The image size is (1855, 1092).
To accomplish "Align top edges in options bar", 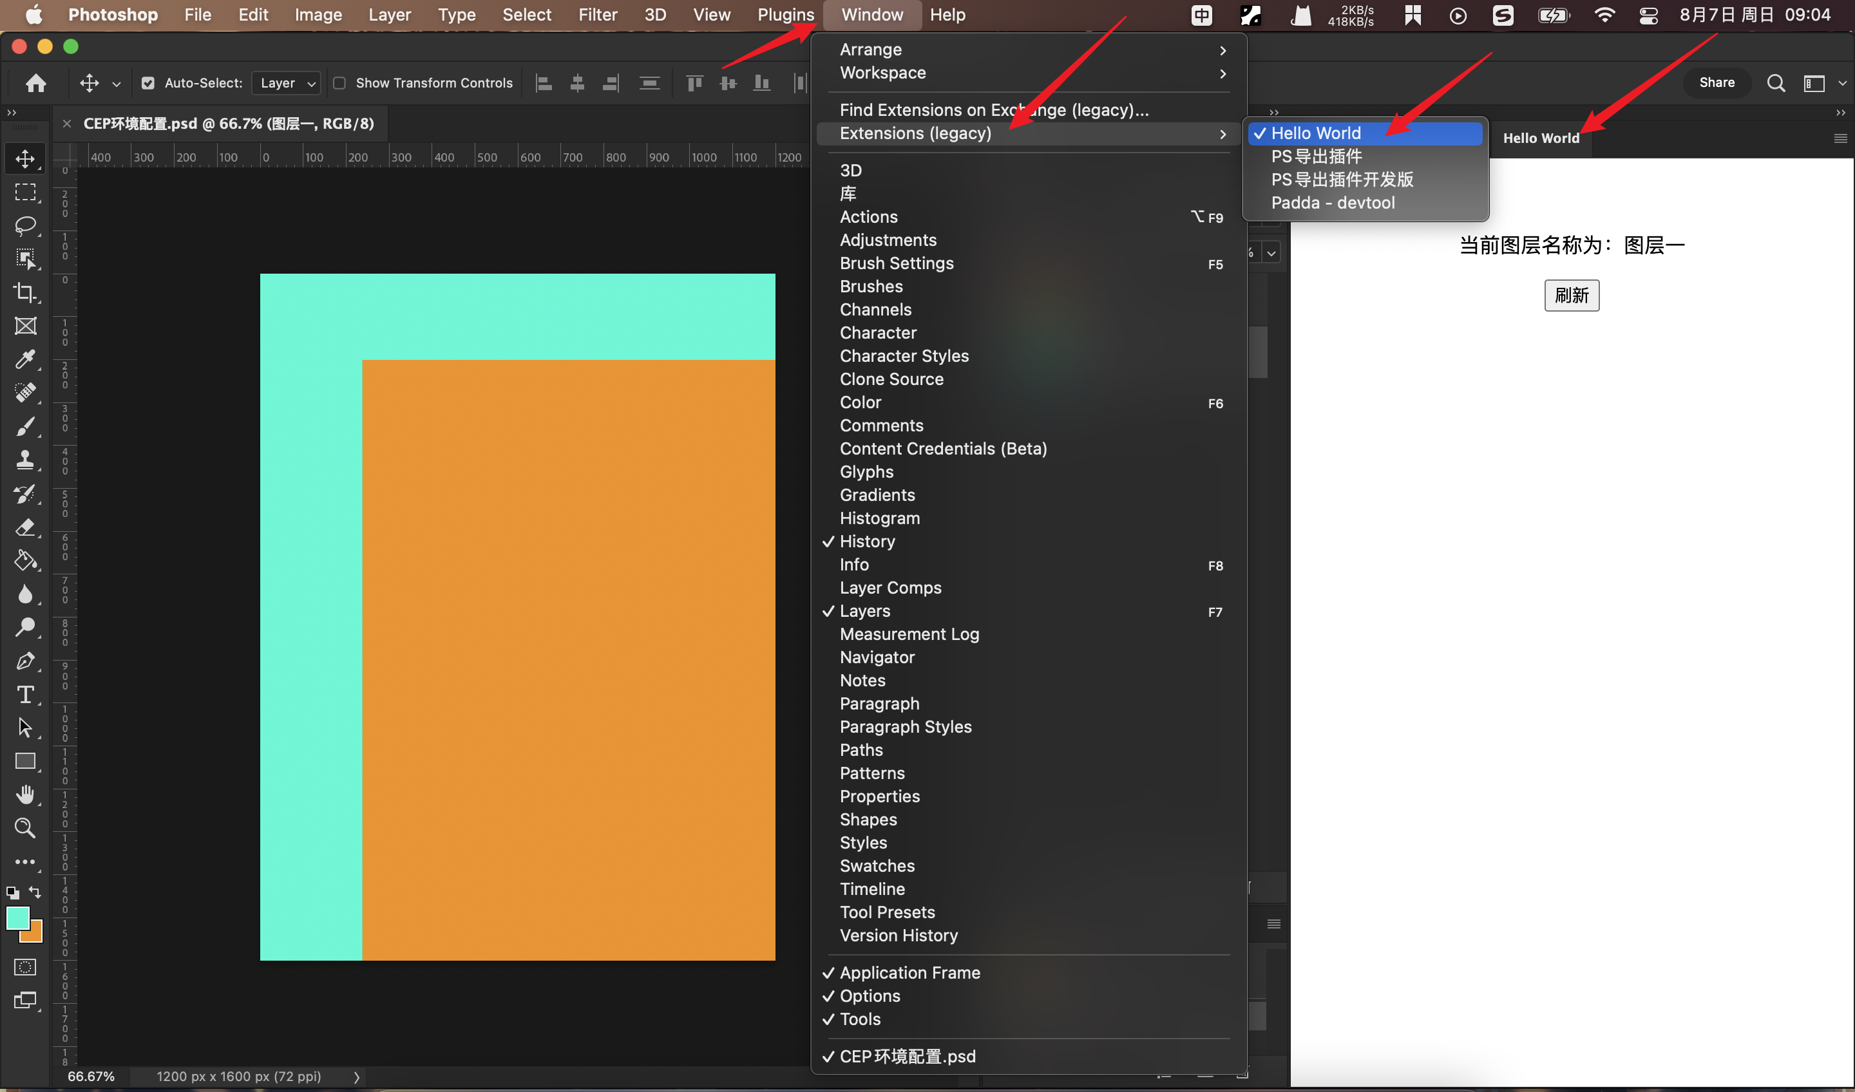I will tap(694, 83).
